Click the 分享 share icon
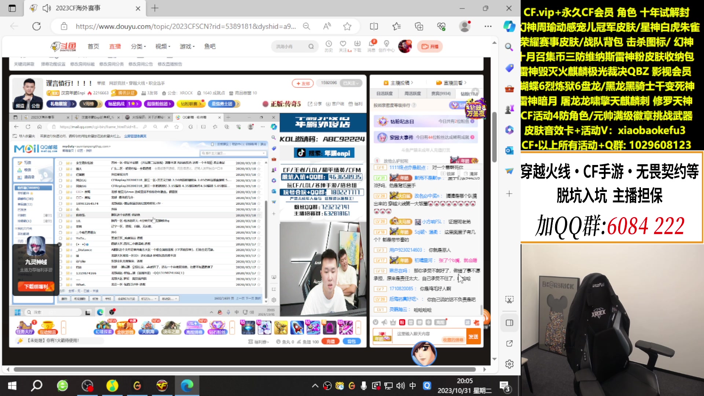Image resolution: width=704 pixels, height=396 pixels. (x=315, y=104)
